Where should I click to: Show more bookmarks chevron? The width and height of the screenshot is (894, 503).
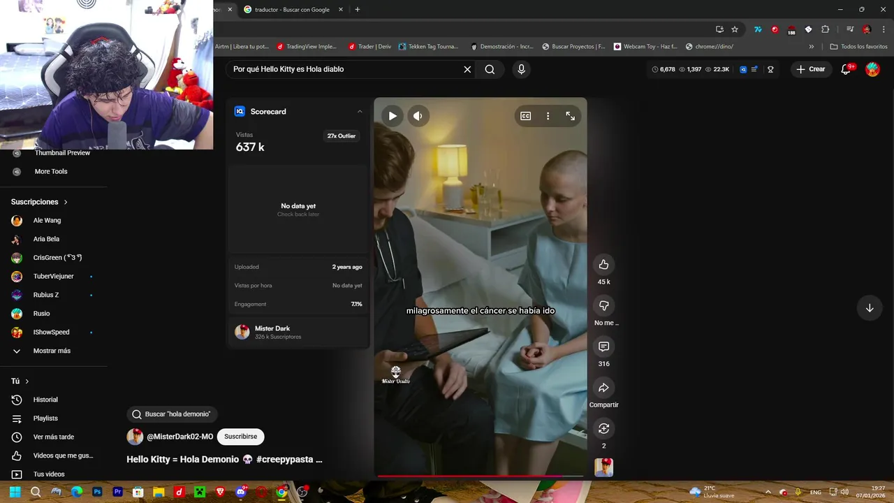[811, 47]
